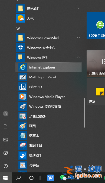Click the Print 3D label
105x183 pixels.
(x=35, y=87)
